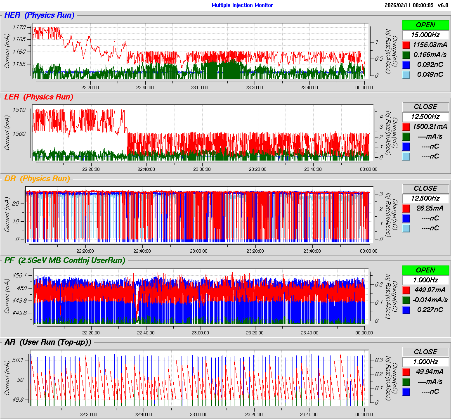Click the blue swatch beside 0.227nC
The height and width of the screenshot is (419, 451).
pos(406,310)
